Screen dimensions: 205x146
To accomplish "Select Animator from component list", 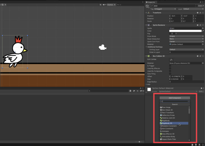I will (x=174, y=131).
